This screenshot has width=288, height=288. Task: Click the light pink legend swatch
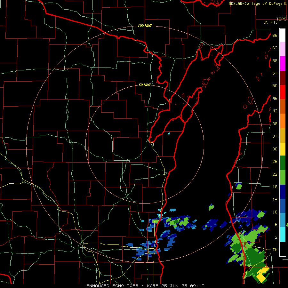point(283,49)
